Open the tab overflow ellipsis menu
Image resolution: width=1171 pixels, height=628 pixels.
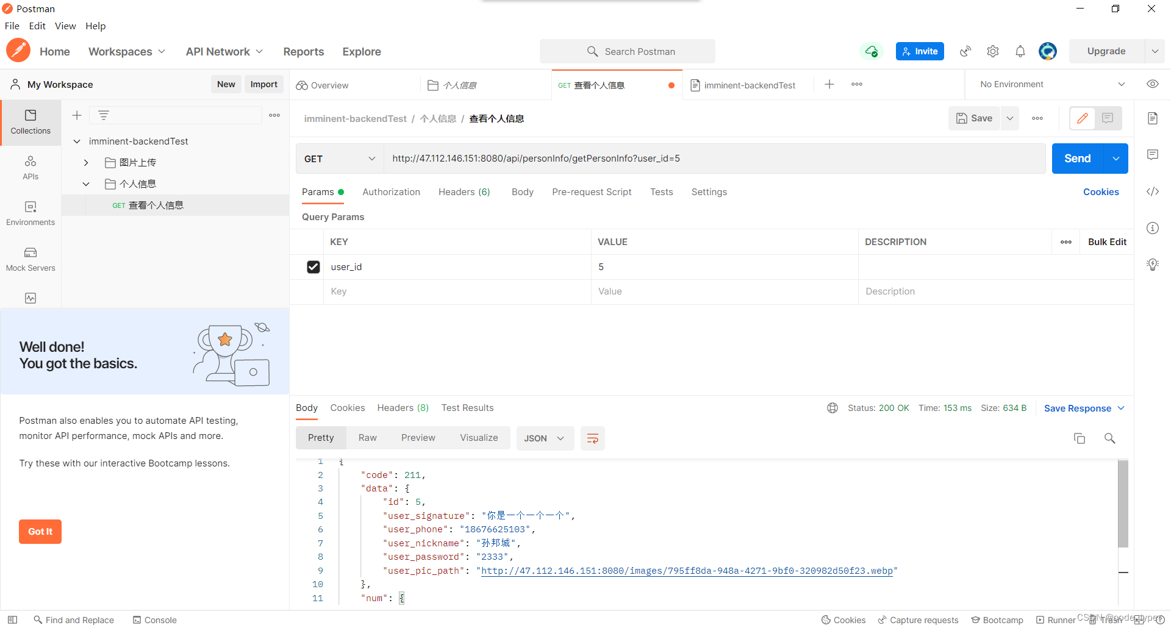point(857,84)
